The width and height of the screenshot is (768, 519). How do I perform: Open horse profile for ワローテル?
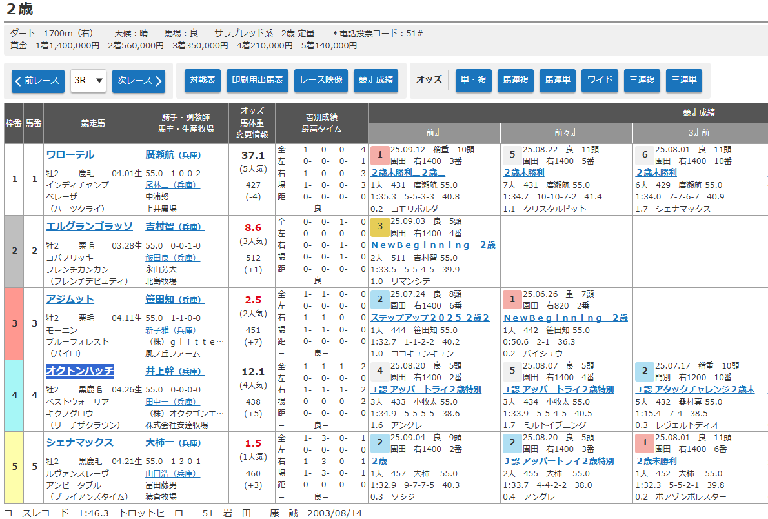pyautogui.click(x=70, y=155)
